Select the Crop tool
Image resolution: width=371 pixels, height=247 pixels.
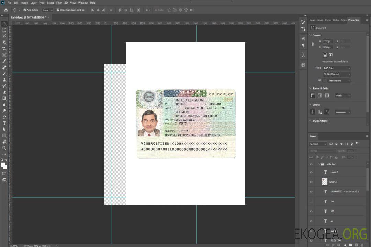click(x=4, y=49)
